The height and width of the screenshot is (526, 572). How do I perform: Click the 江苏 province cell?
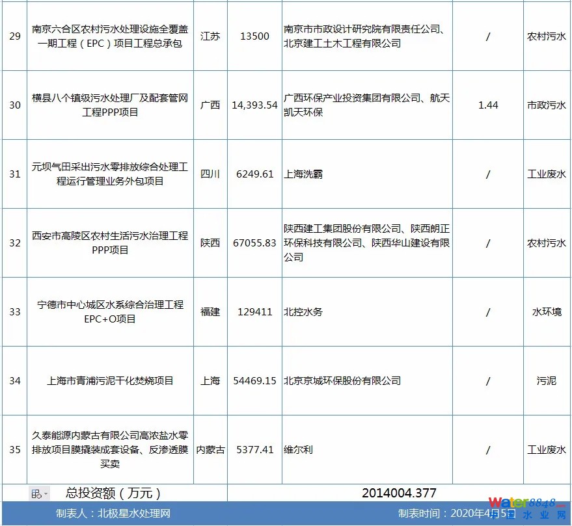pyautogui.click(x=210, y=36)
